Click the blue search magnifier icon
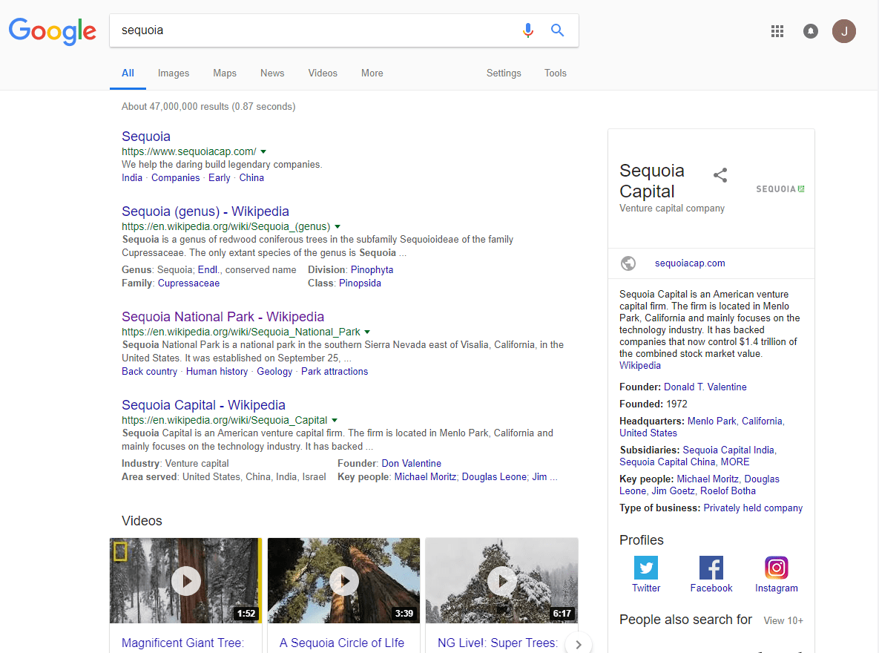Screen dimensions: 879x653 click(x=557, y=30)
